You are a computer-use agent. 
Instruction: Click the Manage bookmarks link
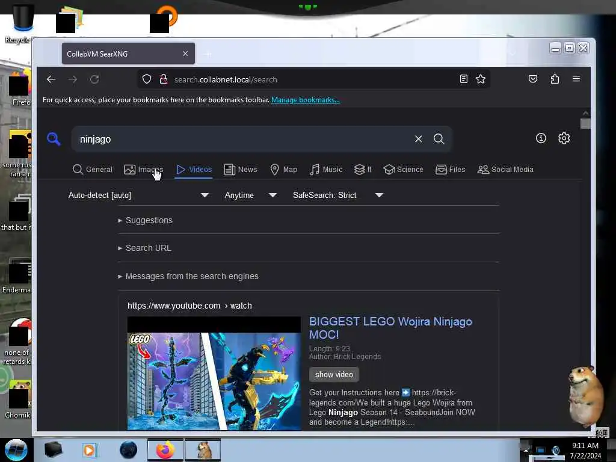tap(305, 100)
